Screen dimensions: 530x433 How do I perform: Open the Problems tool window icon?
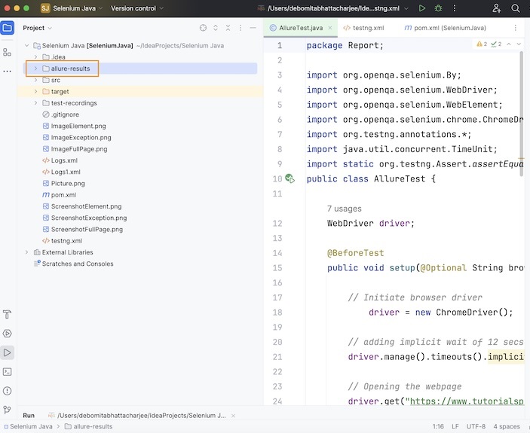[x=8, y=391]
